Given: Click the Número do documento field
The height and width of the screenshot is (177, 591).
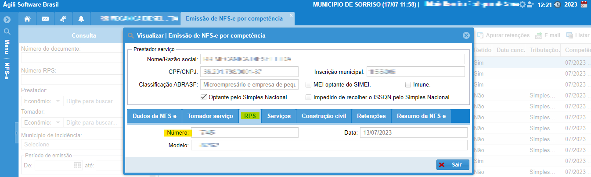Looking at the screenshot, I should (72, 58).
